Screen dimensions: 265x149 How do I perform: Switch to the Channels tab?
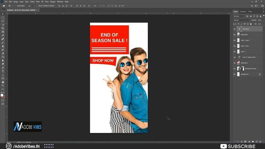tap(243, 12)
